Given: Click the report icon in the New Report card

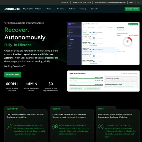Looking at the screenshot, I should click(9, 126).
